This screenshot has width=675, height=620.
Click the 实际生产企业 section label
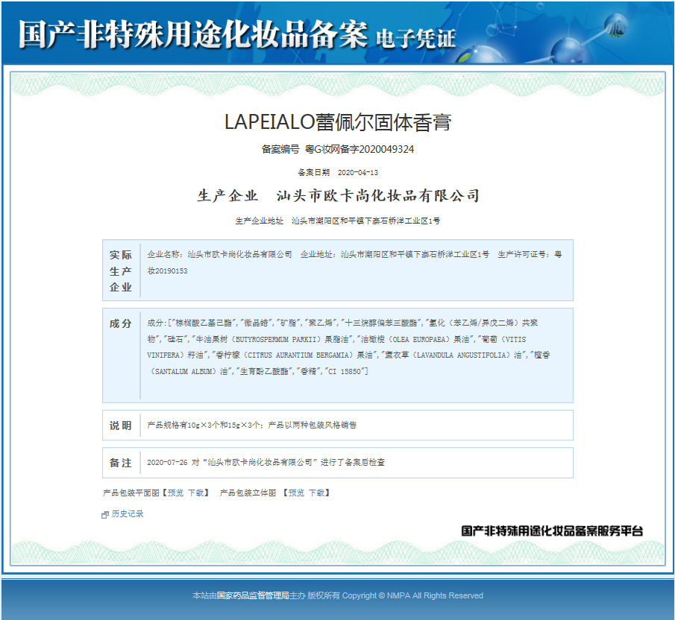pos(121,271)
